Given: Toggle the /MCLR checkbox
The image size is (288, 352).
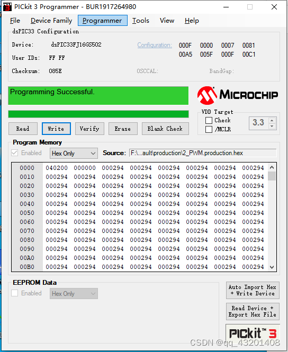Looking at the screenshot, I should [x=209, y=129].
